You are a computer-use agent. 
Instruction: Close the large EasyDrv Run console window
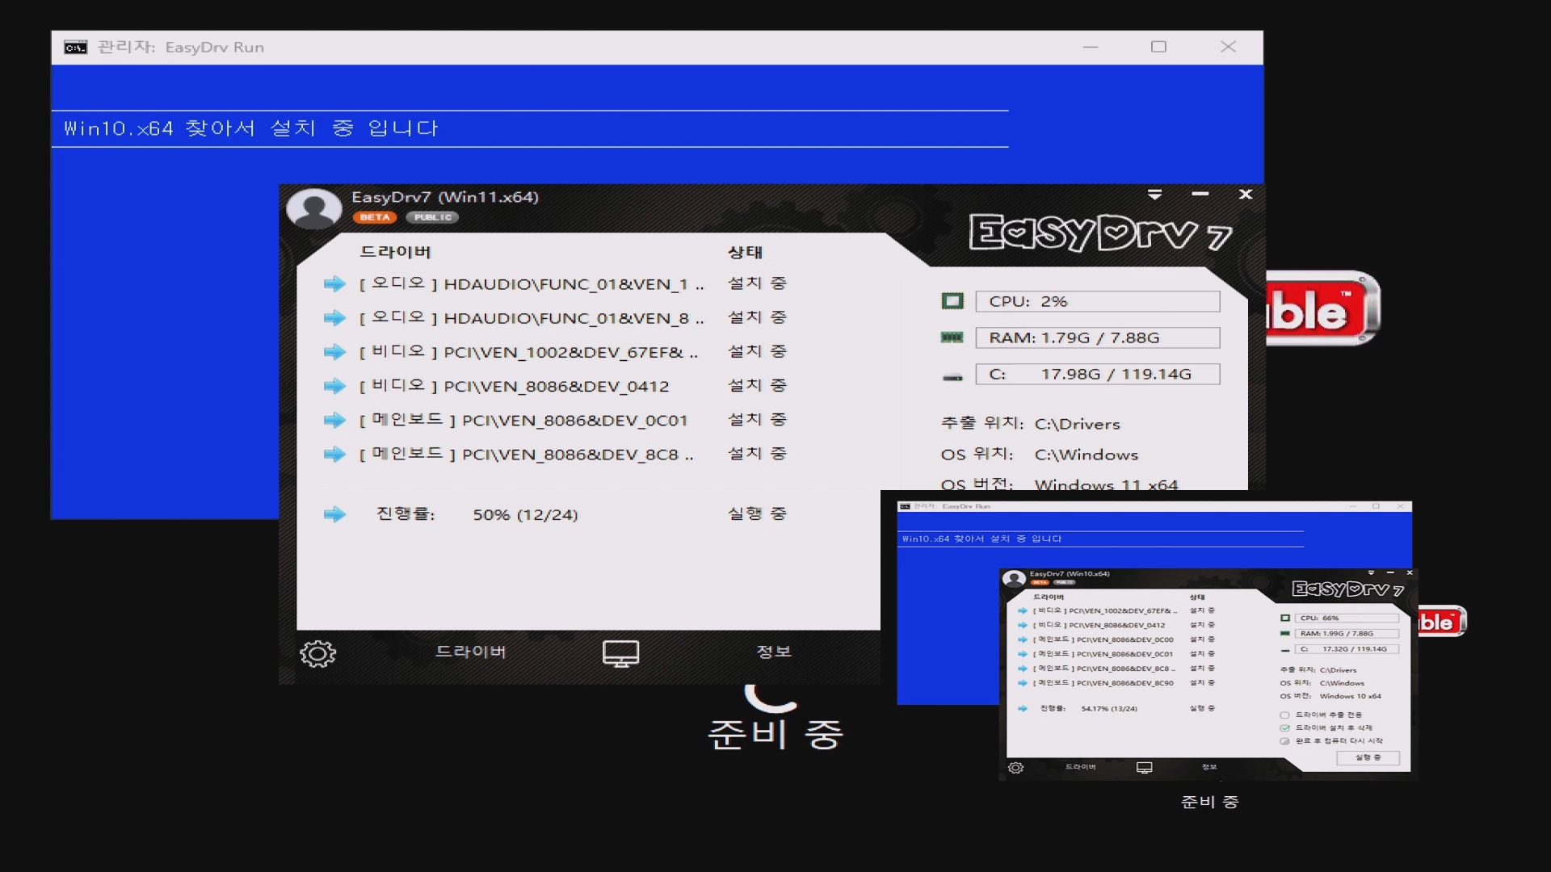coord(1228,48)
